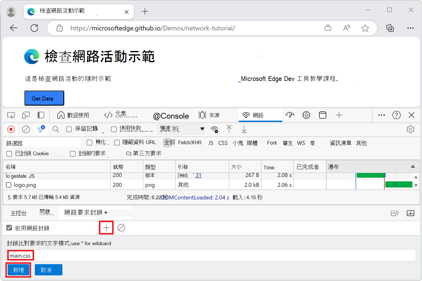Enable the 停用快取 checkbox
This screenshot has width=422, height=281.
114,129
